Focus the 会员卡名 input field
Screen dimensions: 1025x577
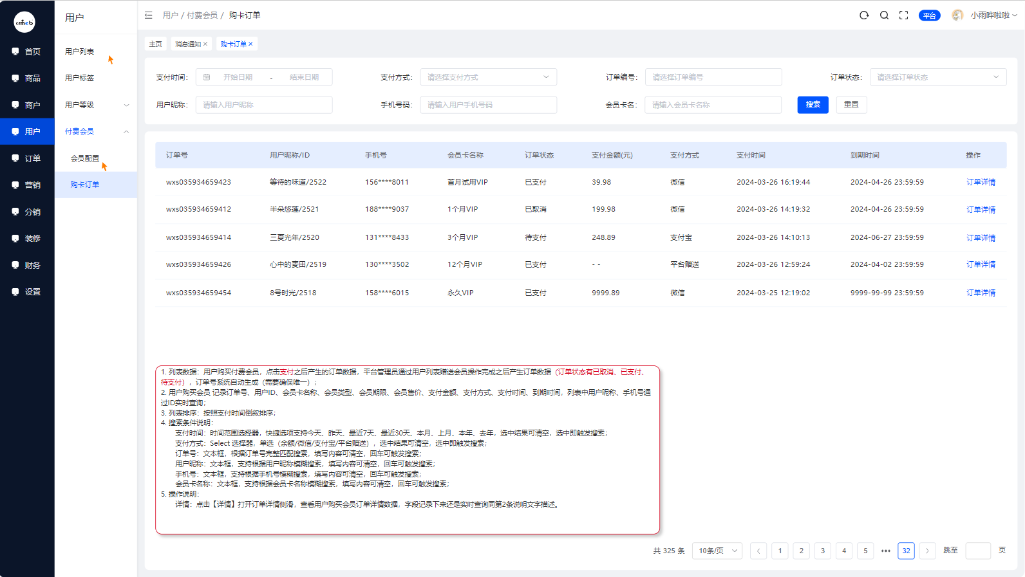713,105
